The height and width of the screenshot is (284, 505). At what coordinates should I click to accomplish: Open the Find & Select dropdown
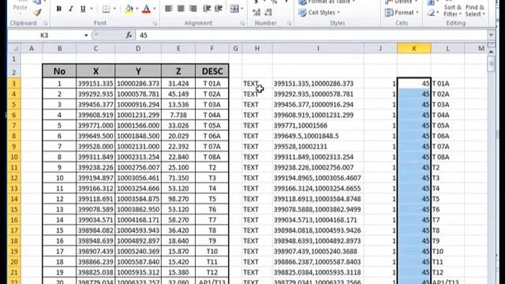pos(475,10)
